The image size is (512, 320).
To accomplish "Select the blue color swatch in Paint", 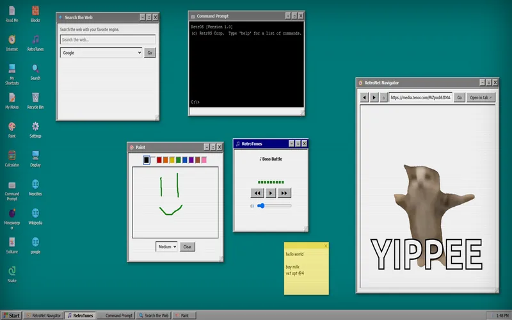I will (x=185, y=160).
